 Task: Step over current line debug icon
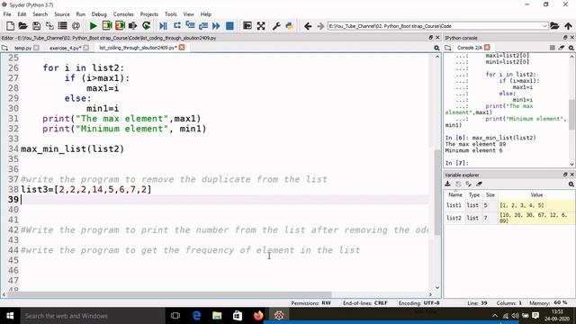[176, 26]
